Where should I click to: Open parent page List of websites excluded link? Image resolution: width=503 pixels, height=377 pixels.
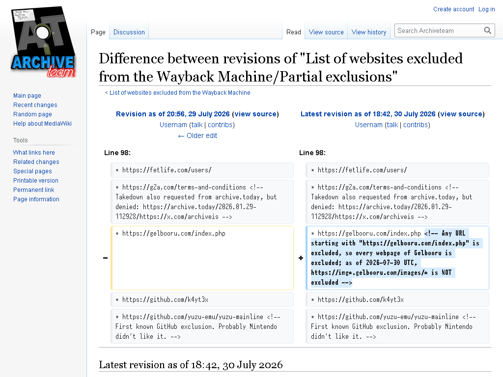pos(180,93)
